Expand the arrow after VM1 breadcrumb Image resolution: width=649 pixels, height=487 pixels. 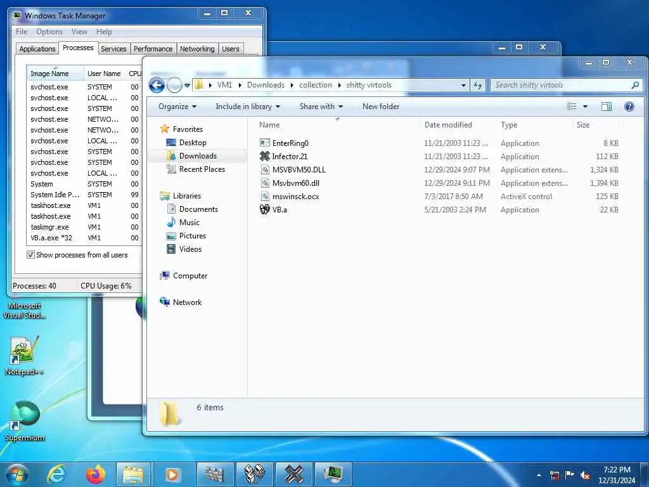pos(240,86)
